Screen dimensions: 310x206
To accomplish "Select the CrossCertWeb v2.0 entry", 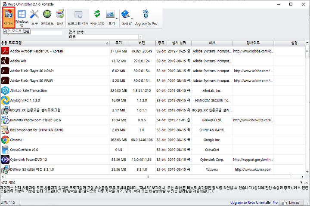I will point(24,150).
